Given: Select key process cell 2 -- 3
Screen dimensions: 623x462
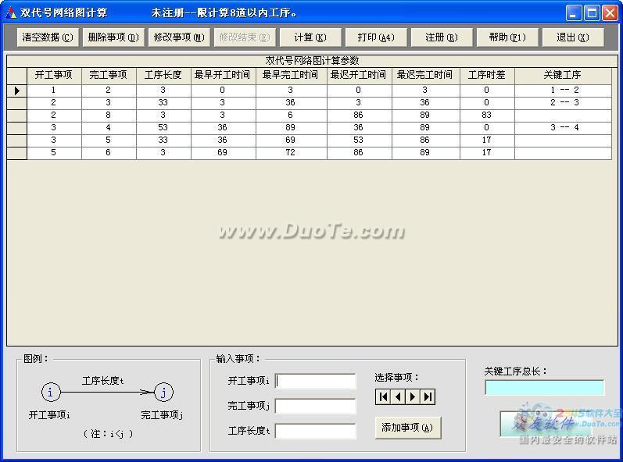Looking at the screenshot, I should coord(563,103).
